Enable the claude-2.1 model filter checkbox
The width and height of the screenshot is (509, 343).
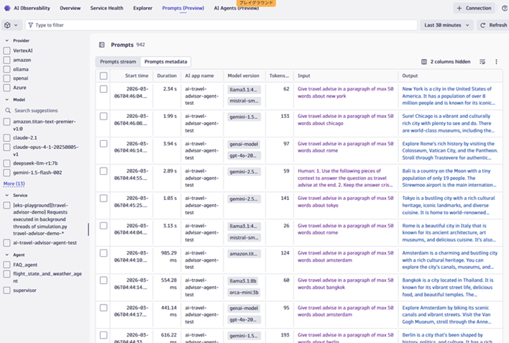coord(7,137)
